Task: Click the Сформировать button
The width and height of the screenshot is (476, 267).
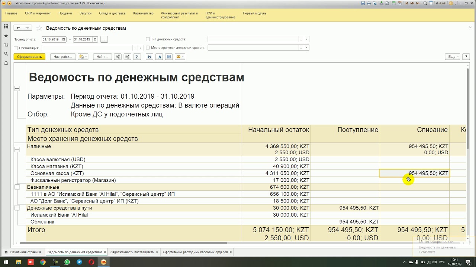Action: click(29, 57)
